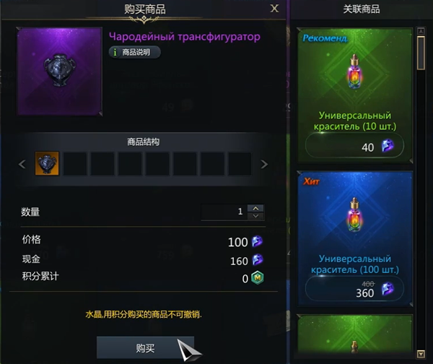Viewport: 433px width, 364px height.
Task: Click the related items scrollbar down arrow
Action: [x=421, y=354]
